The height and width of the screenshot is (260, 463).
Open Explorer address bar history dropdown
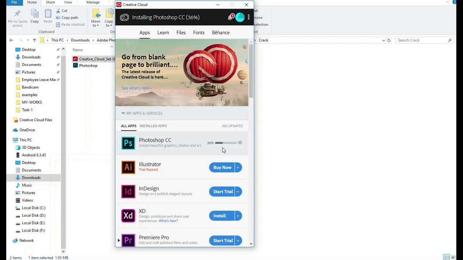383,40
